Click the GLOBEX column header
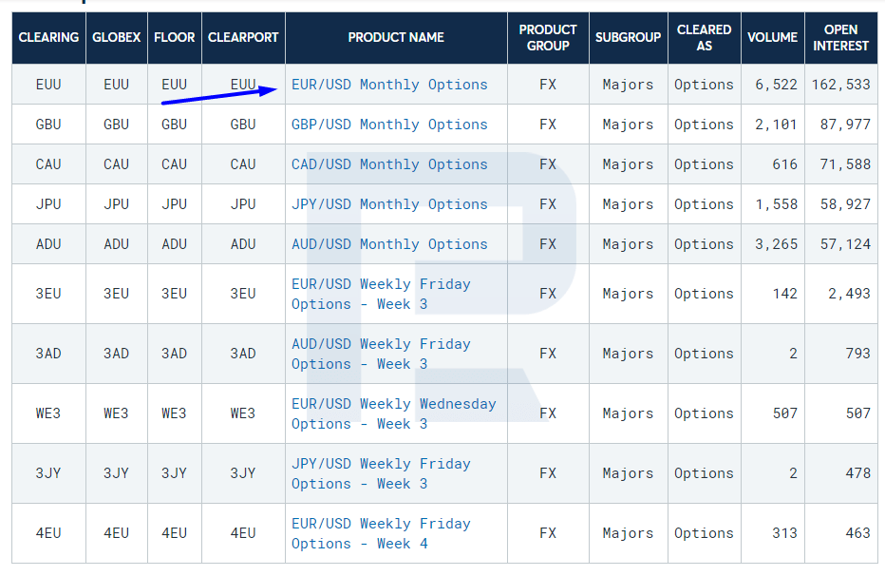 (x=116, y=38)
